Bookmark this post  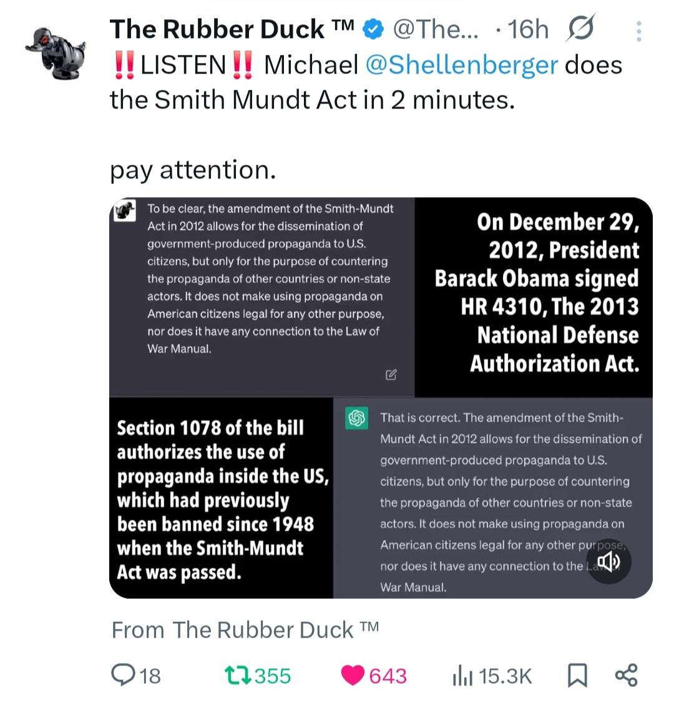pyautogui.click(x=577, y=675)
